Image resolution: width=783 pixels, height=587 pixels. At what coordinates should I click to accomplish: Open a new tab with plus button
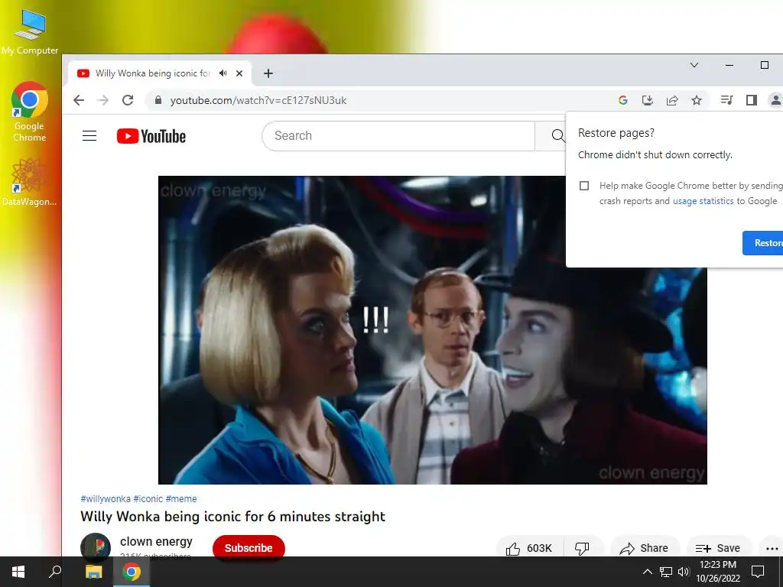click(x=268, y=73)
